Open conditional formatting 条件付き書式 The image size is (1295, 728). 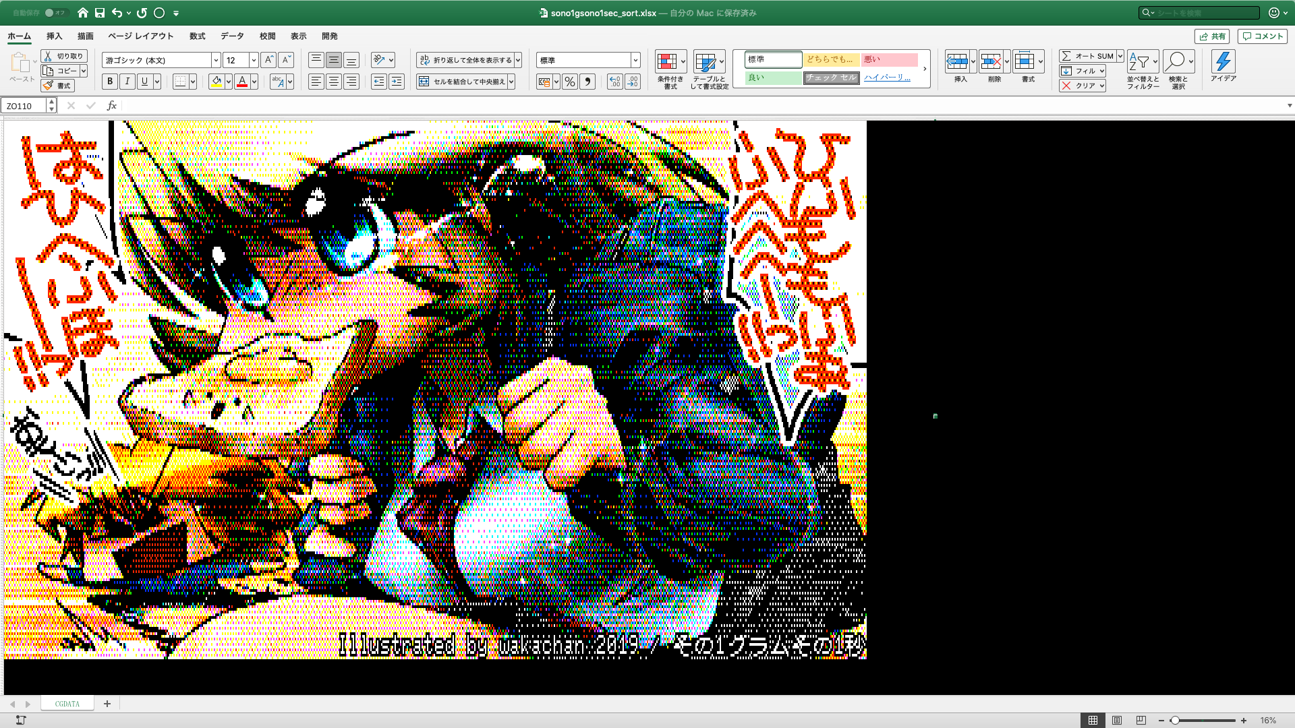pos(670,70)
